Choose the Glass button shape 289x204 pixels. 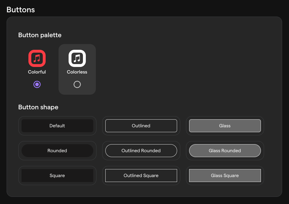(225, 126)
